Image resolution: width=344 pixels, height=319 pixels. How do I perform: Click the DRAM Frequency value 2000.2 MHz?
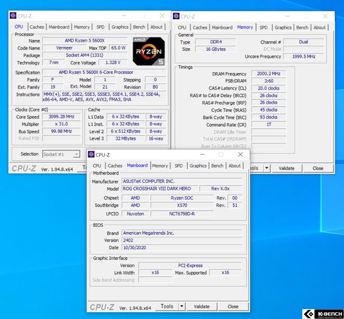pyautogui.click(x=268, y=73)
